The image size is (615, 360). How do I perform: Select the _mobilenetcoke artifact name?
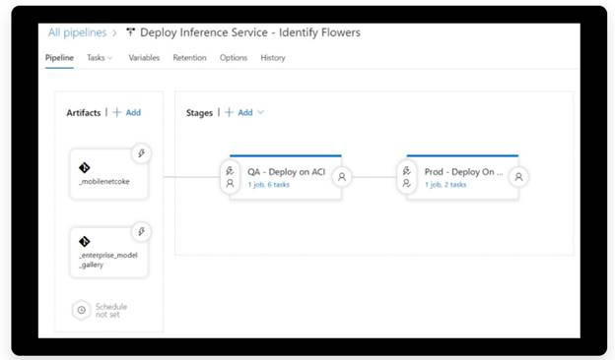pos(104,182)
